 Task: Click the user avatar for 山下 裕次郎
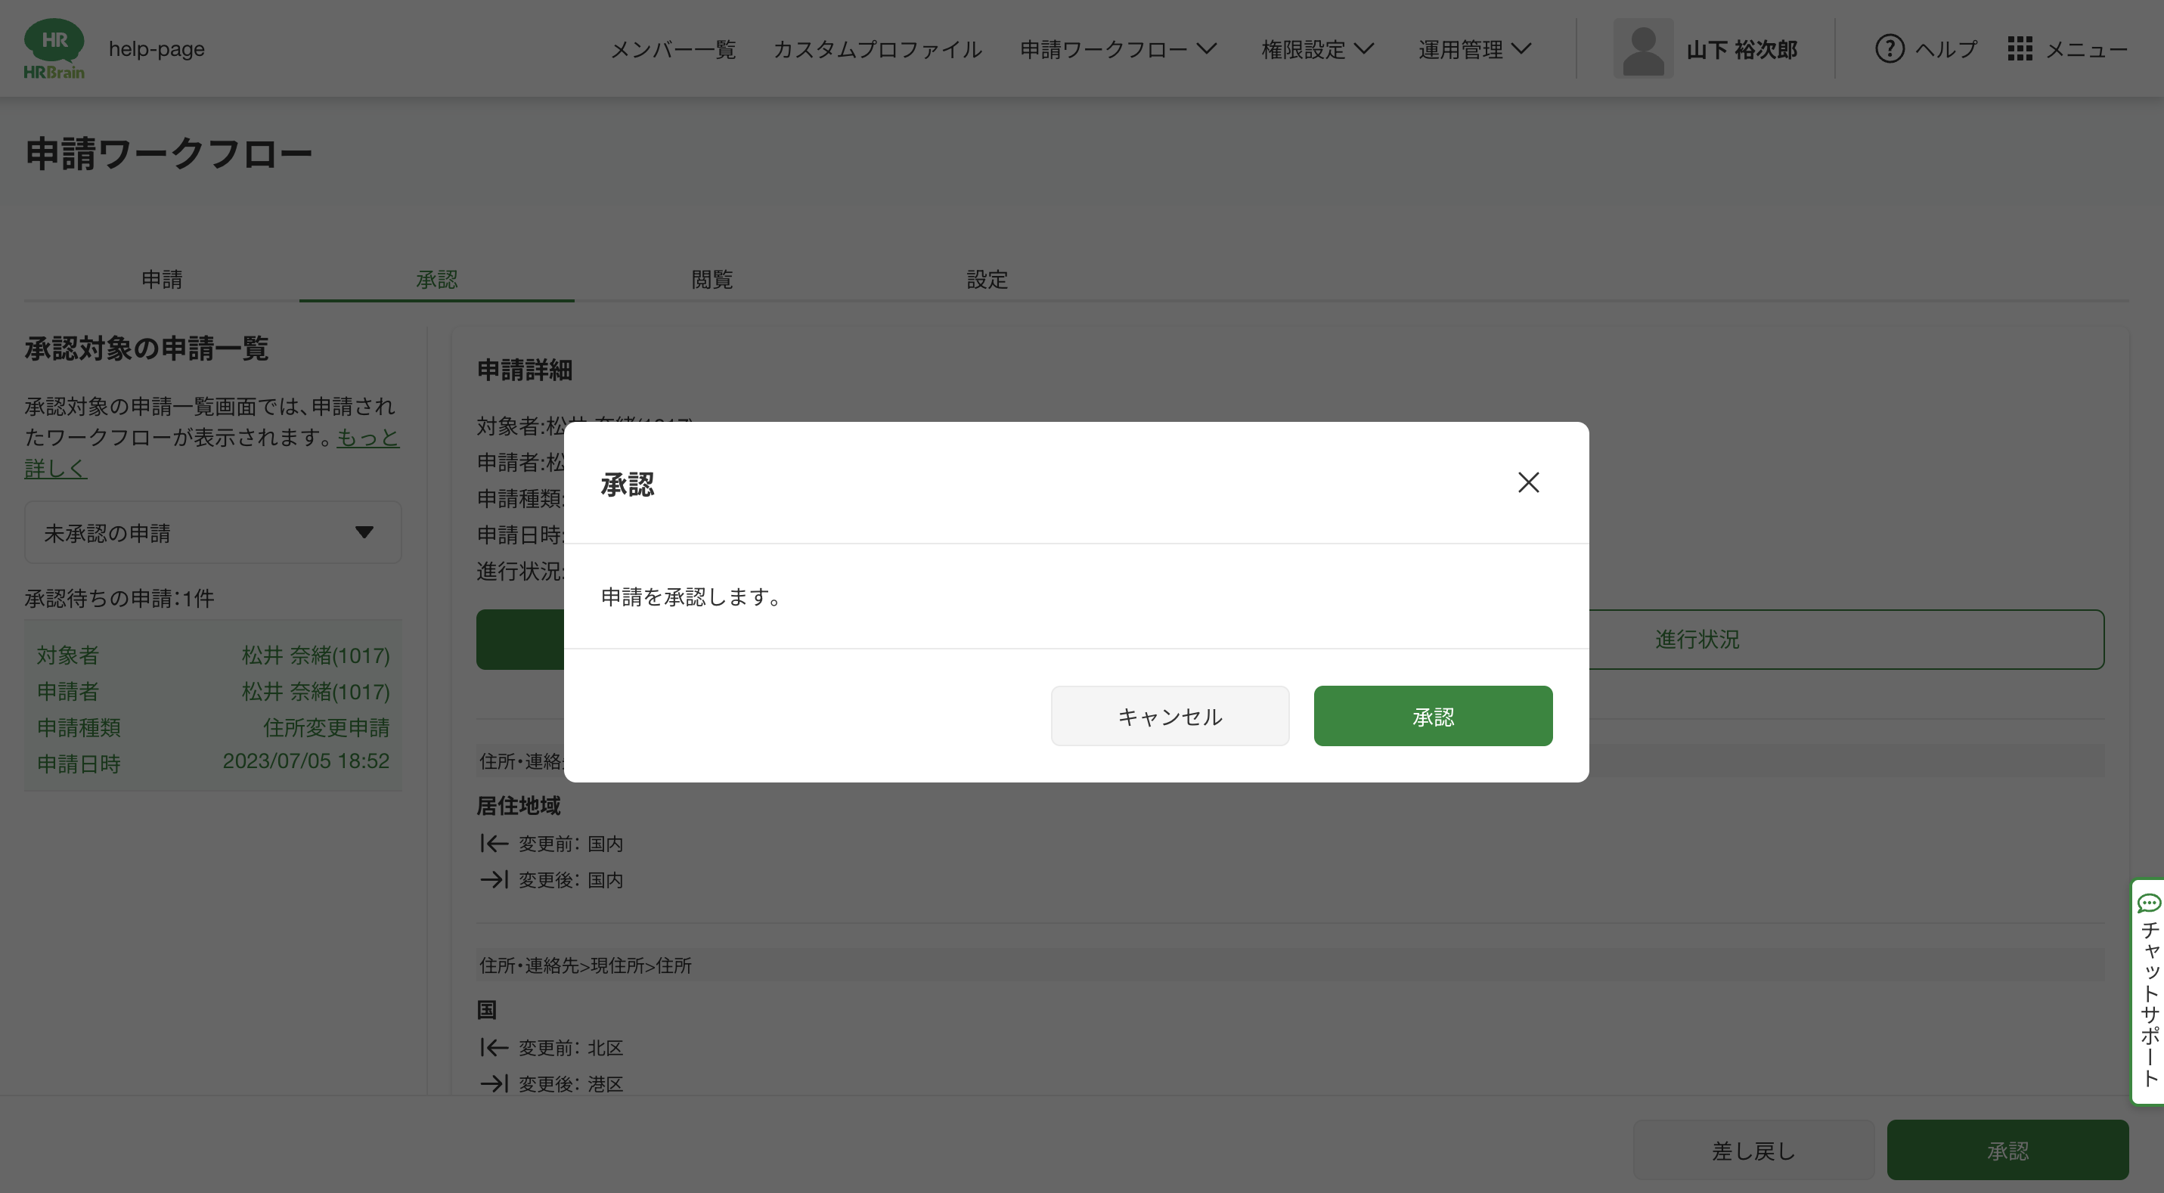pyautogui.click(x=1643, y=48)
